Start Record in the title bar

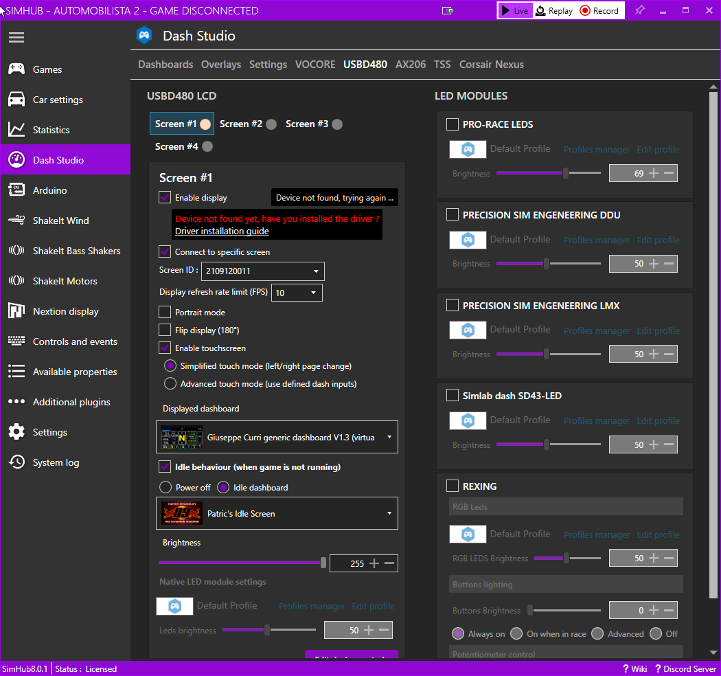point(599,10)
